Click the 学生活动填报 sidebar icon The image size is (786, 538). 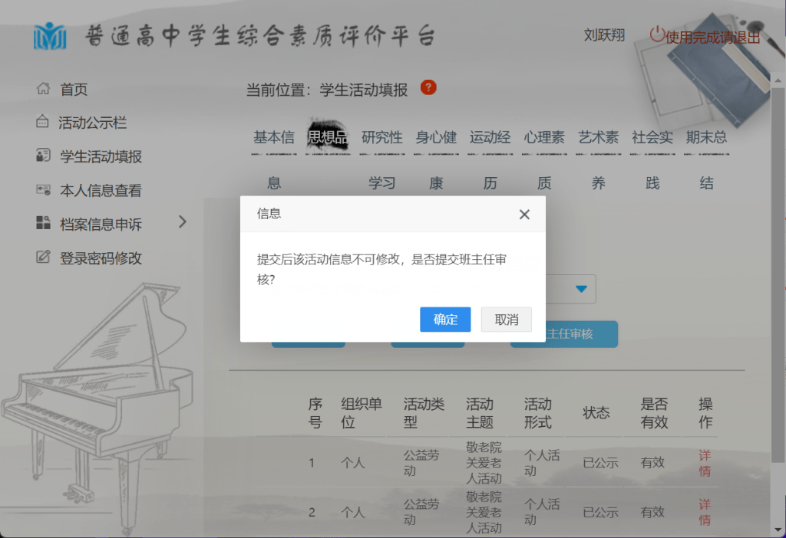[43, 156]
